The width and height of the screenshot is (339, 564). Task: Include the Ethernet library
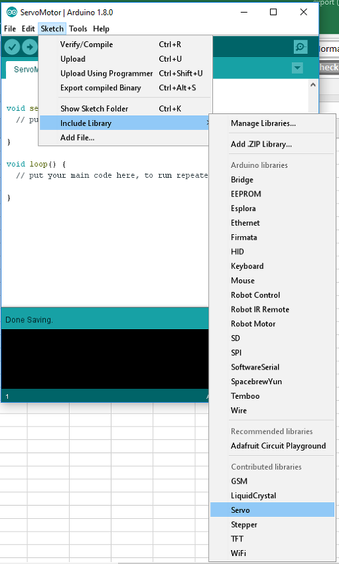point(272,223)
